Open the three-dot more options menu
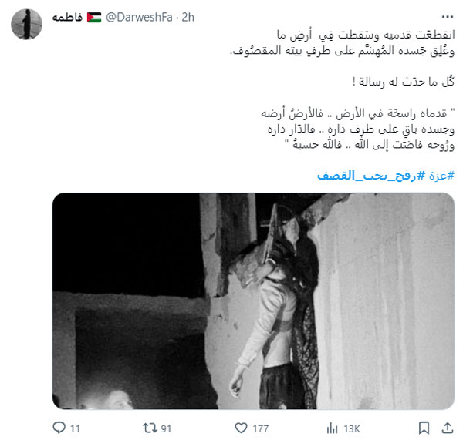The image size is (463, 440). click(x=447, y=17)
